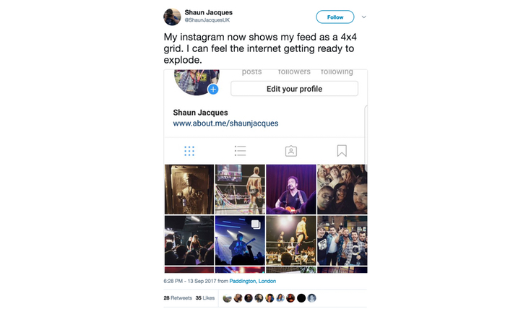Open the group selfie thumbnail
This screenshot has height=309, width=526.
tap(342, 189)
